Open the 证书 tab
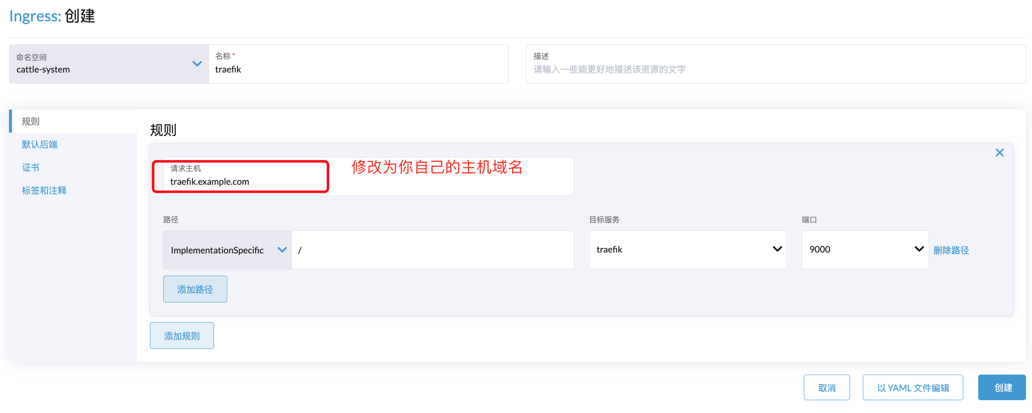This screenshot has height=413, width=1032. click(x=31, y=168)
